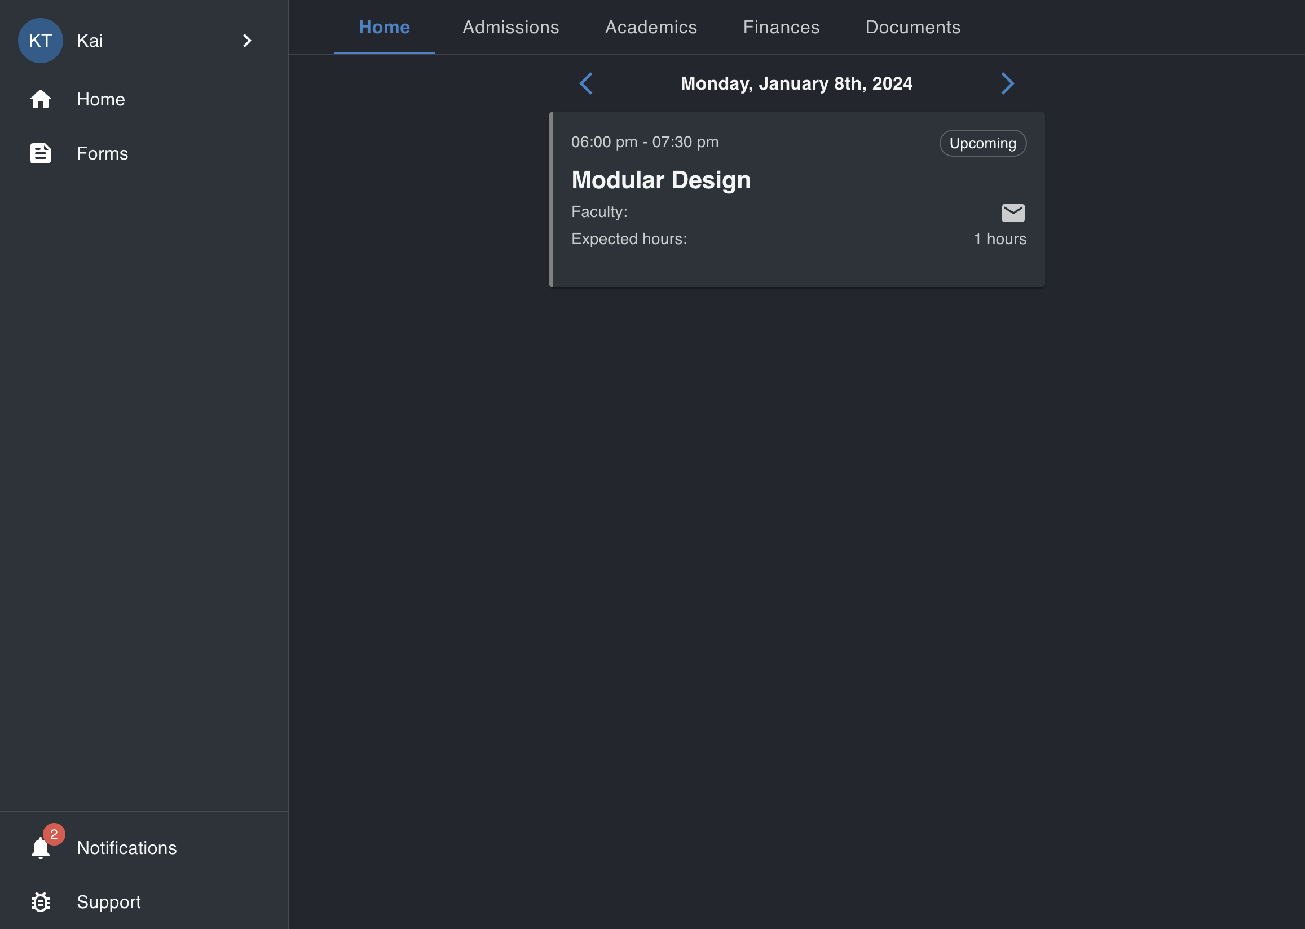Select the Finances tab
Image resolution: width=1305 pixels, height=929 pixels.
781,27
